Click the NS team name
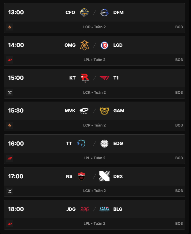 tap(69, 176)
